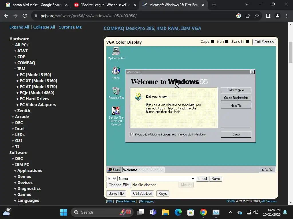Click the Chrome icon in taskbar
Image resolution: width=293 pixels, height=219 pixels.
point(203,212)
